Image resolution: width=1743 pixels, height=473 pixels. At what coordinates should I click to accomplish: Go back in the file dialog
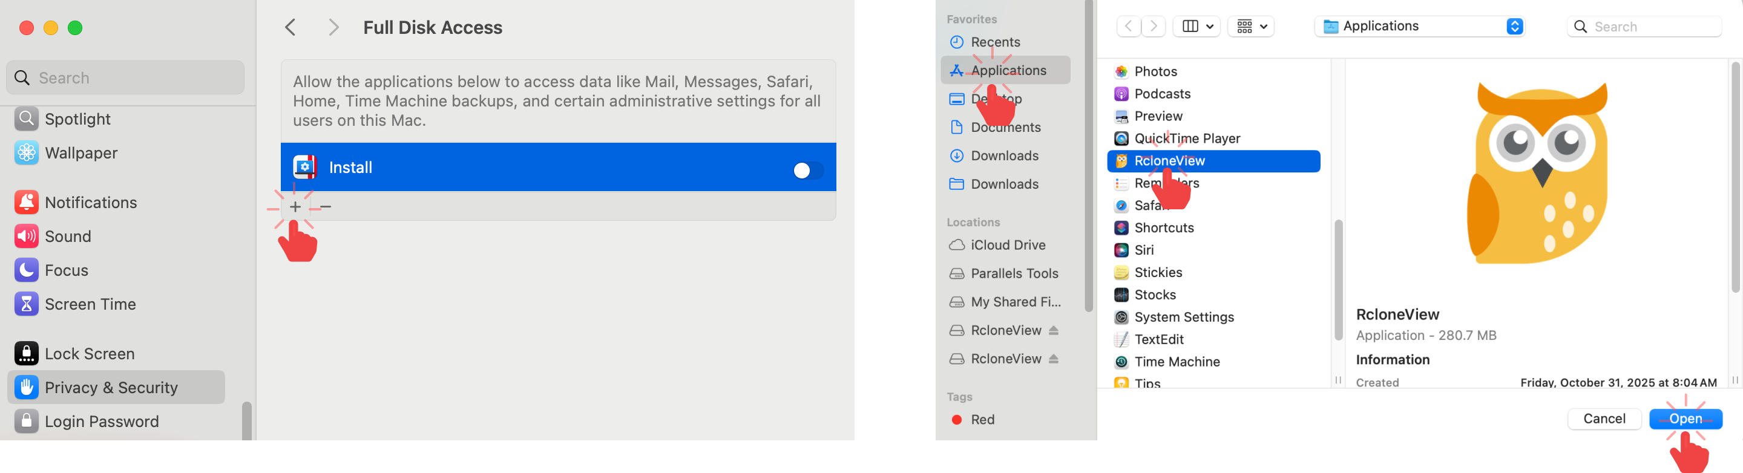pos(1128,27)
